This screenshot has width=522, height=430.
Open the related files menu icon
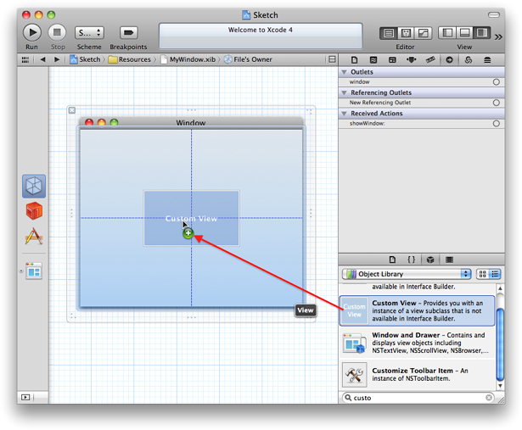click(25, 60)
